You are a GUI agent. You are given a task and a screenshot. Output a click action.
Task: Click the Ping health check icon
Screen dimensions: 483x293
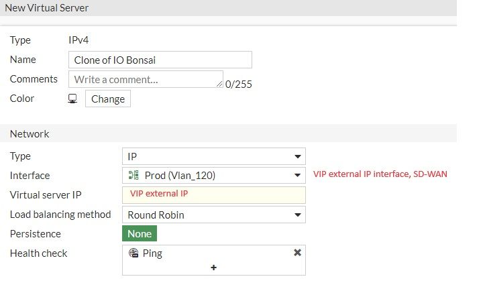(133, 253)
